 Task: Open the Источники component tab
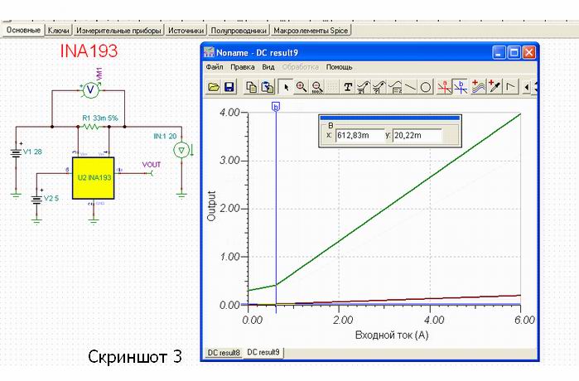tap(186, 31)
